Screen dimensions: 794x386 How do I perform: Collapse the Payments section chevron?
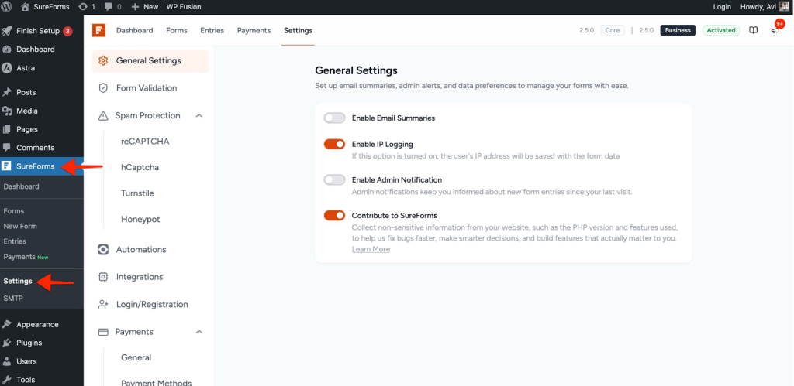(199, 332)
